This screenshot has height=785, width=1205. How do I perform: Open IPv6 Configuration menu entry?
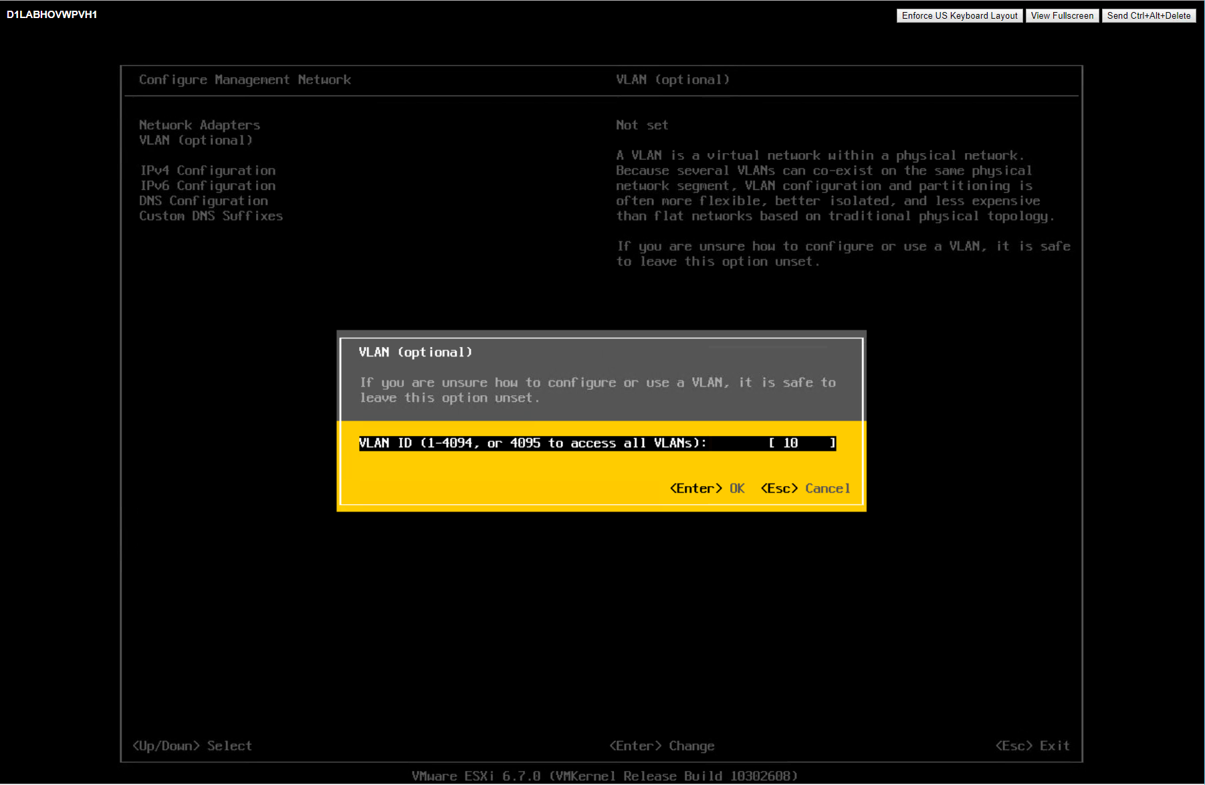(x=207, y=186)
